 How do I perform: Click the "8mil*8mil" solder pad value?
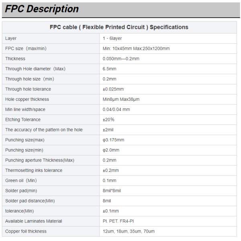click(x=112, y=190)
